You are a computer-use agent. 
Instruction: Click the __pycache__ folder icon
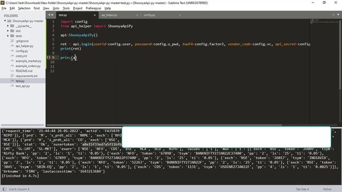(x=12, y=26)
